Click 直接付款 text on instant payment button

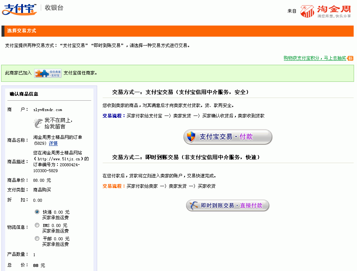[x=251, y=205]
